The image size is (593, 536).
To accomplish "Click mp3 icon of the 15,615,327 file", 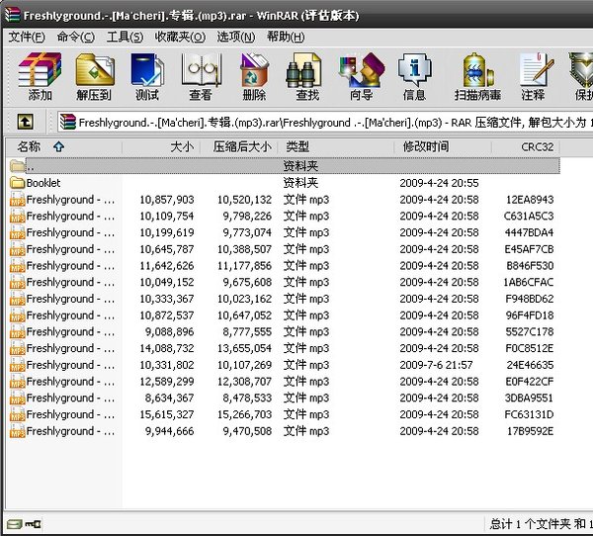I will pyautogui.click(x=17, y=414).
